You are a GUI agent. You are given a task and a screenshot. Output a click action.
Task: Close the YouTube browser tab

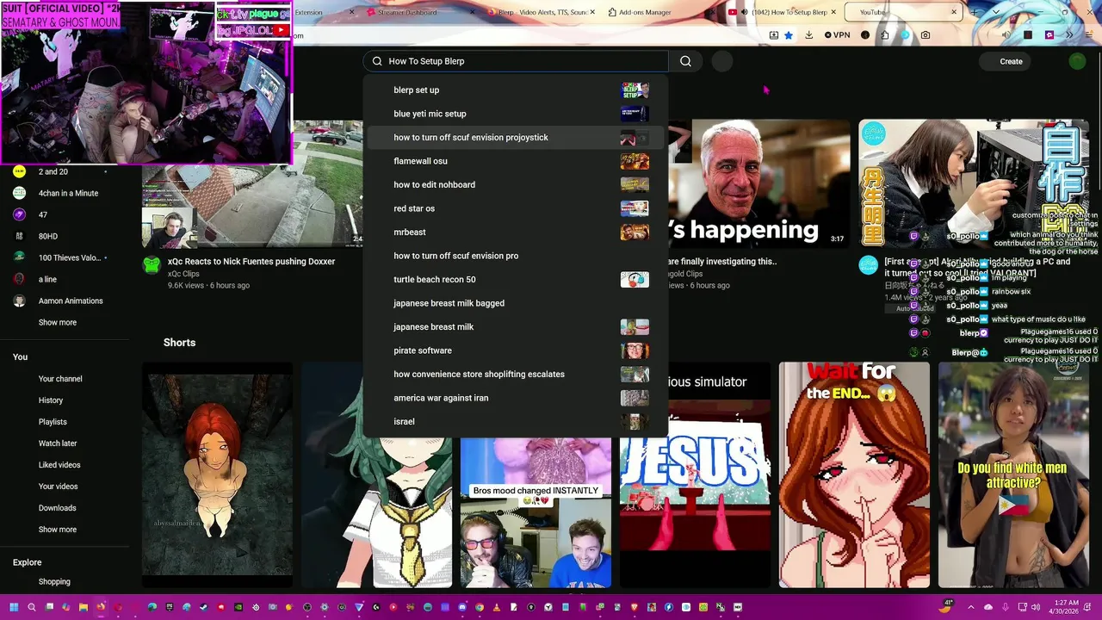point(953,12)
